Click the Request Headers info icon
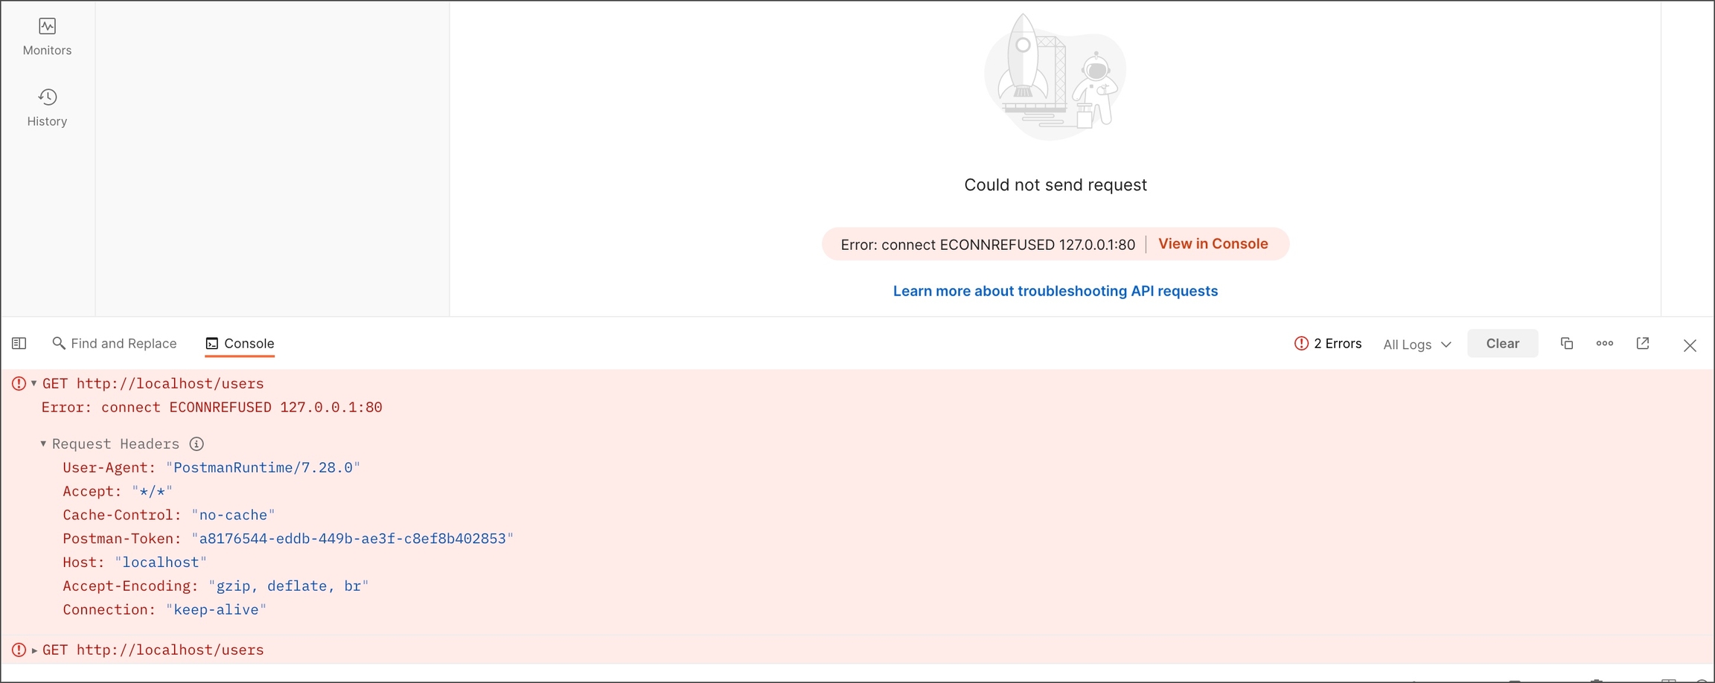1715x683 pixels. click(197, 444)
